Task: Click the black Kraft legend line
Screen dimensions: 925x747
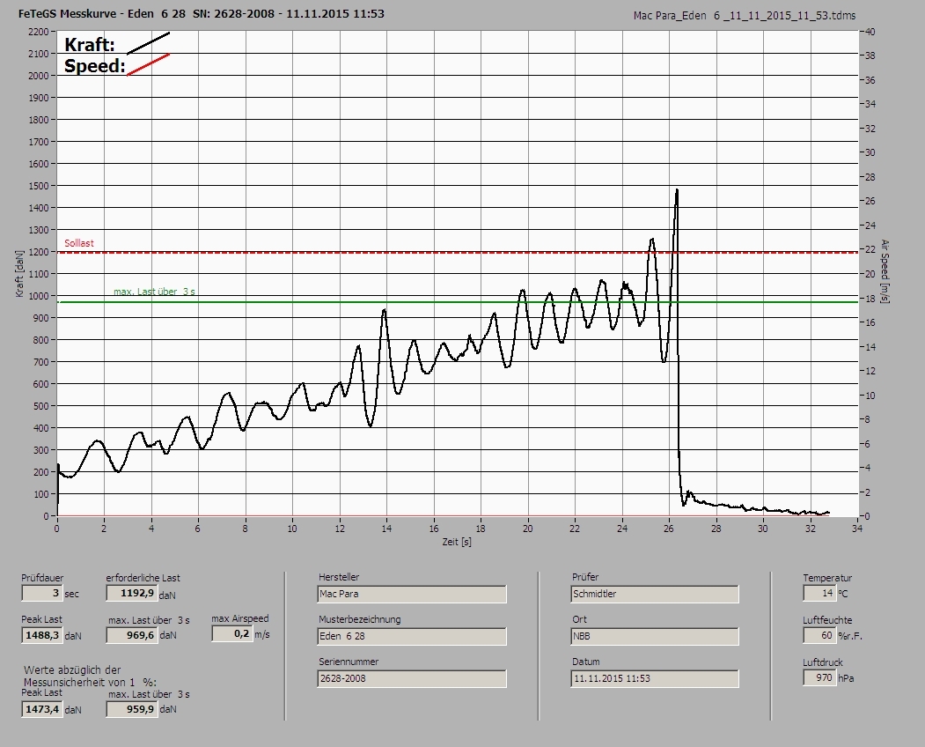Action: click(x=148, y=44)
